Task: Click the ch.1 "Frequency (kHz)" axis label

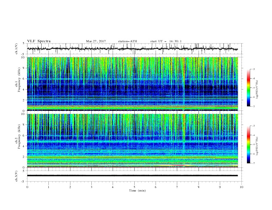Action: (19, 80)
